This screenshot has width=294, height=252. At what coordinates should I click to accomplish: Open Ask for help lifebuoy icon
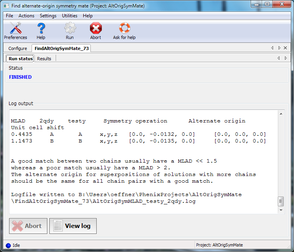point(124,28)
